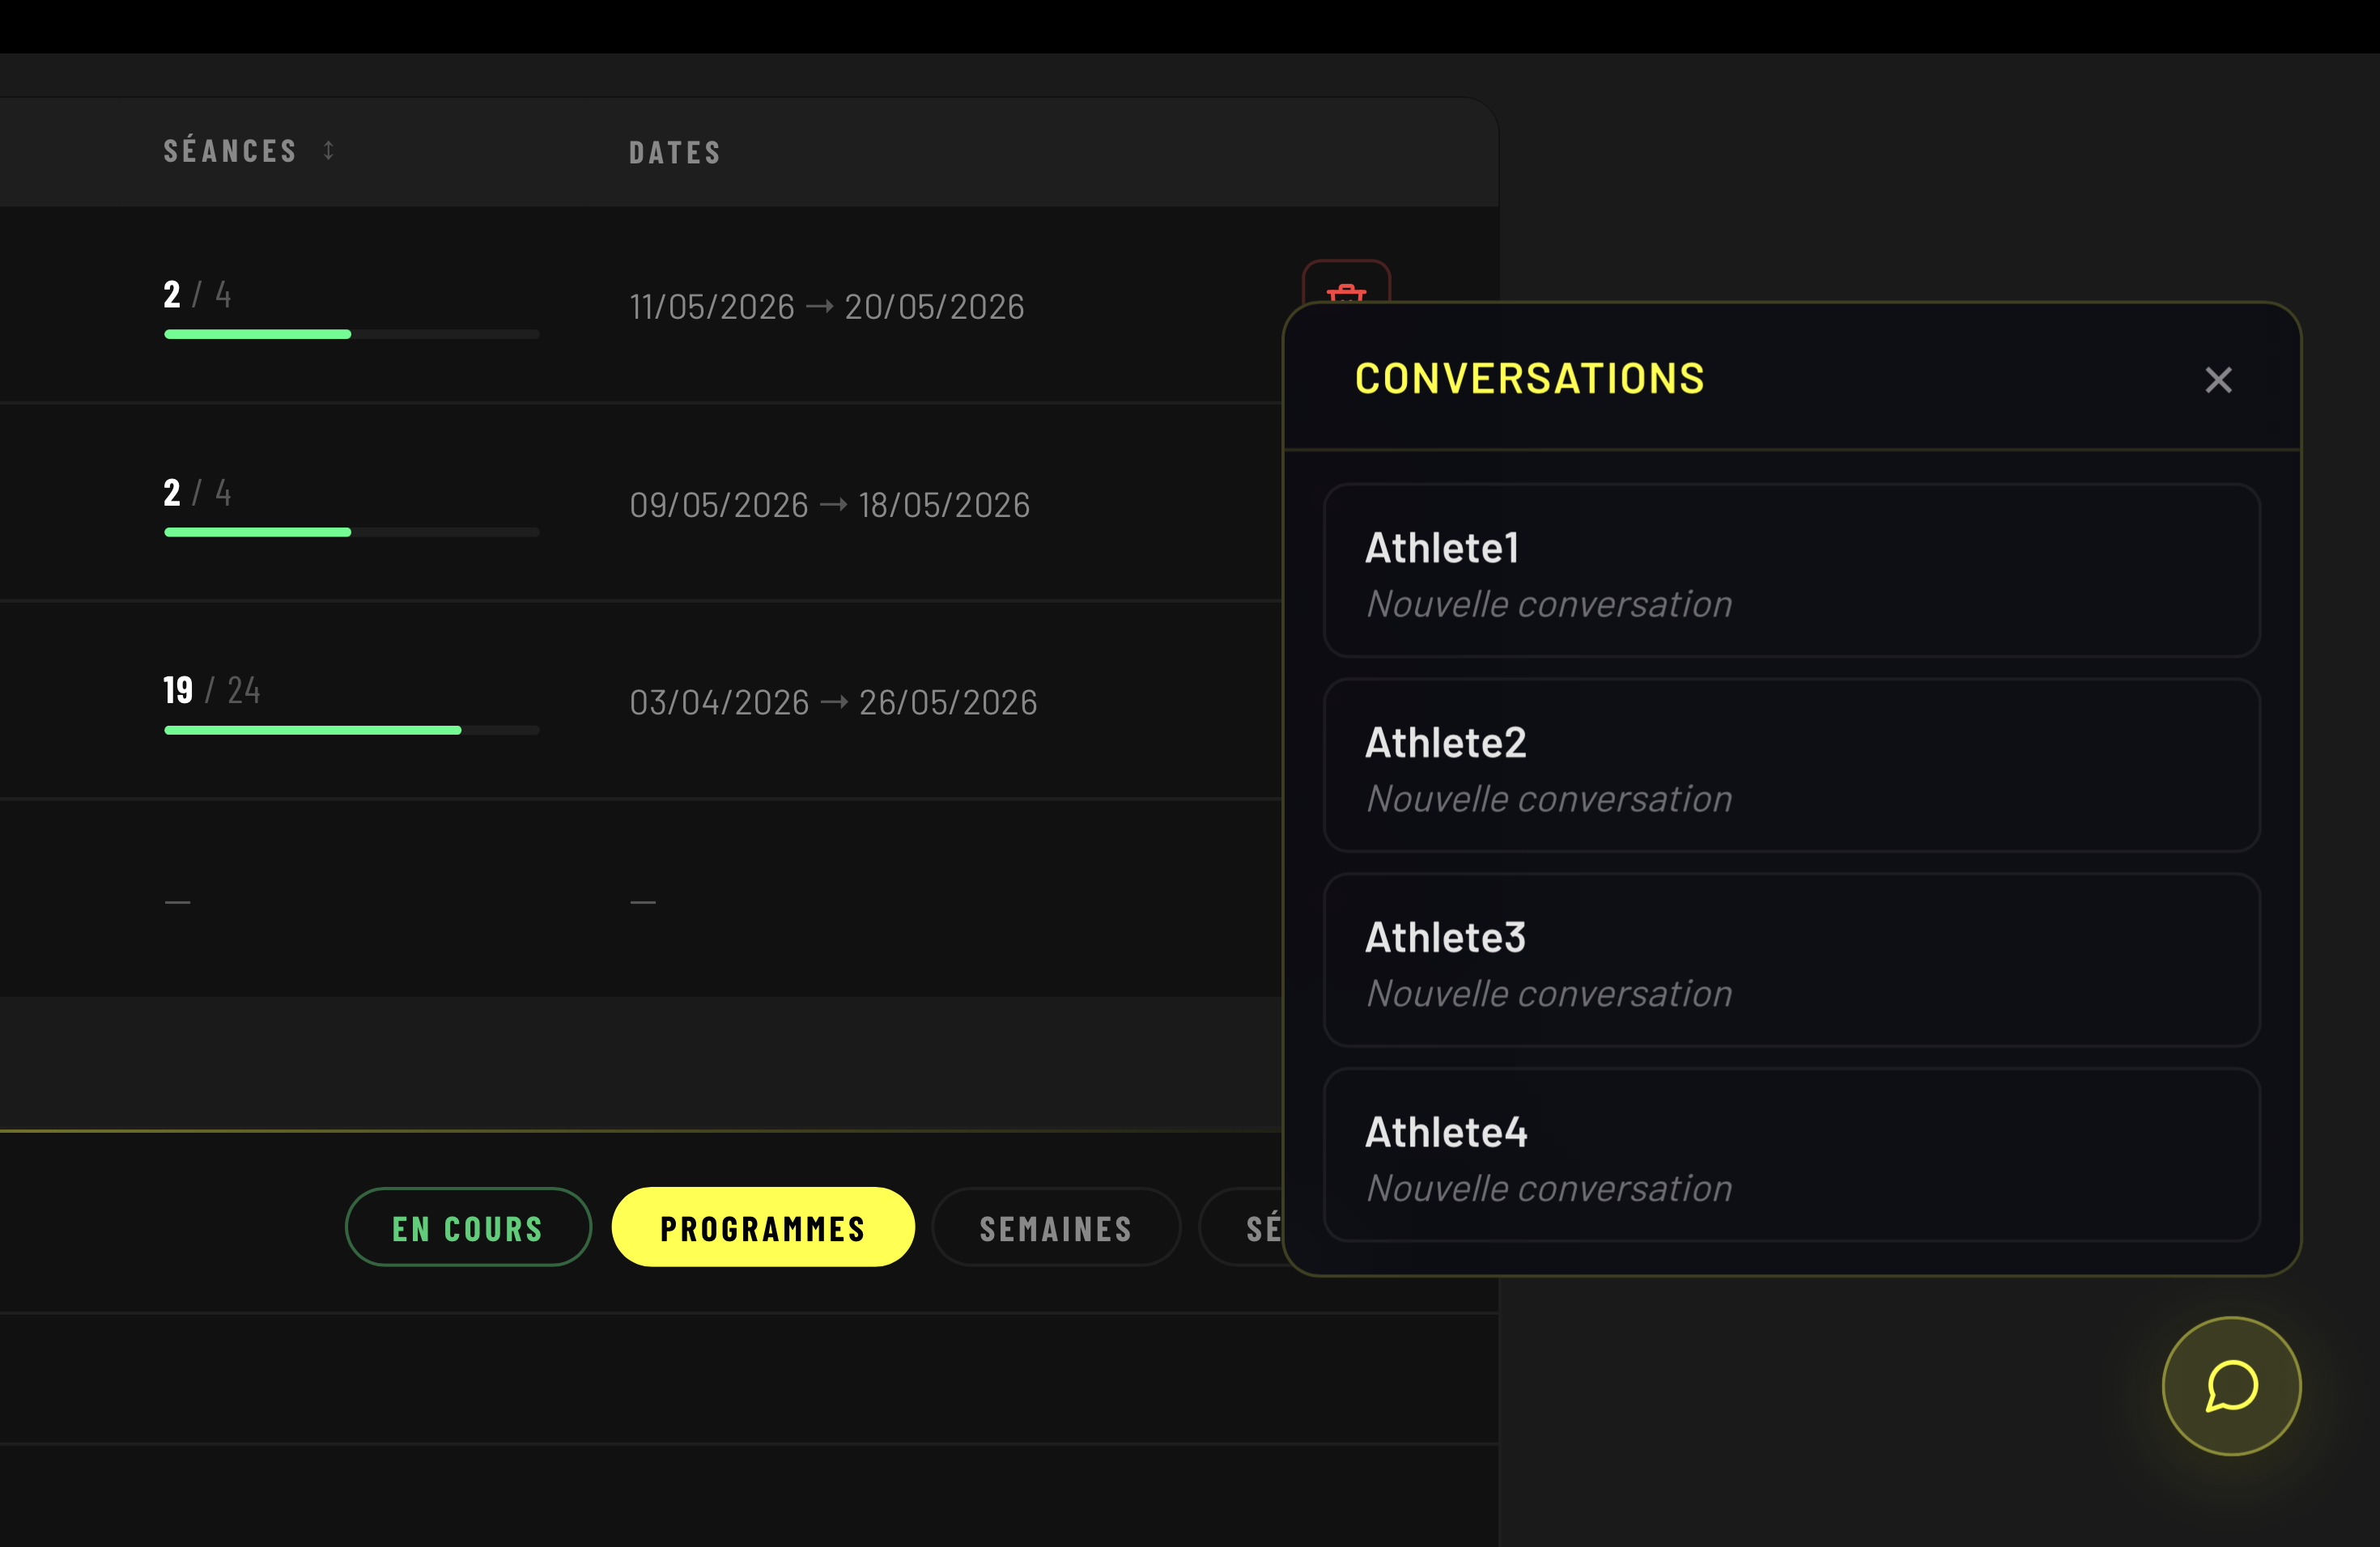Click the floating chat bubble button
Screen dimensions: 2380x1547
click(2231, 1386)
